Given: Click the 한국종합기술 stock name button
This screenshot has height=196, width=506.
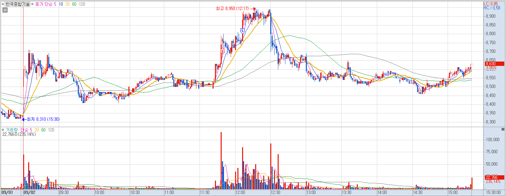Looking at the screenshot, I should 18,4.
